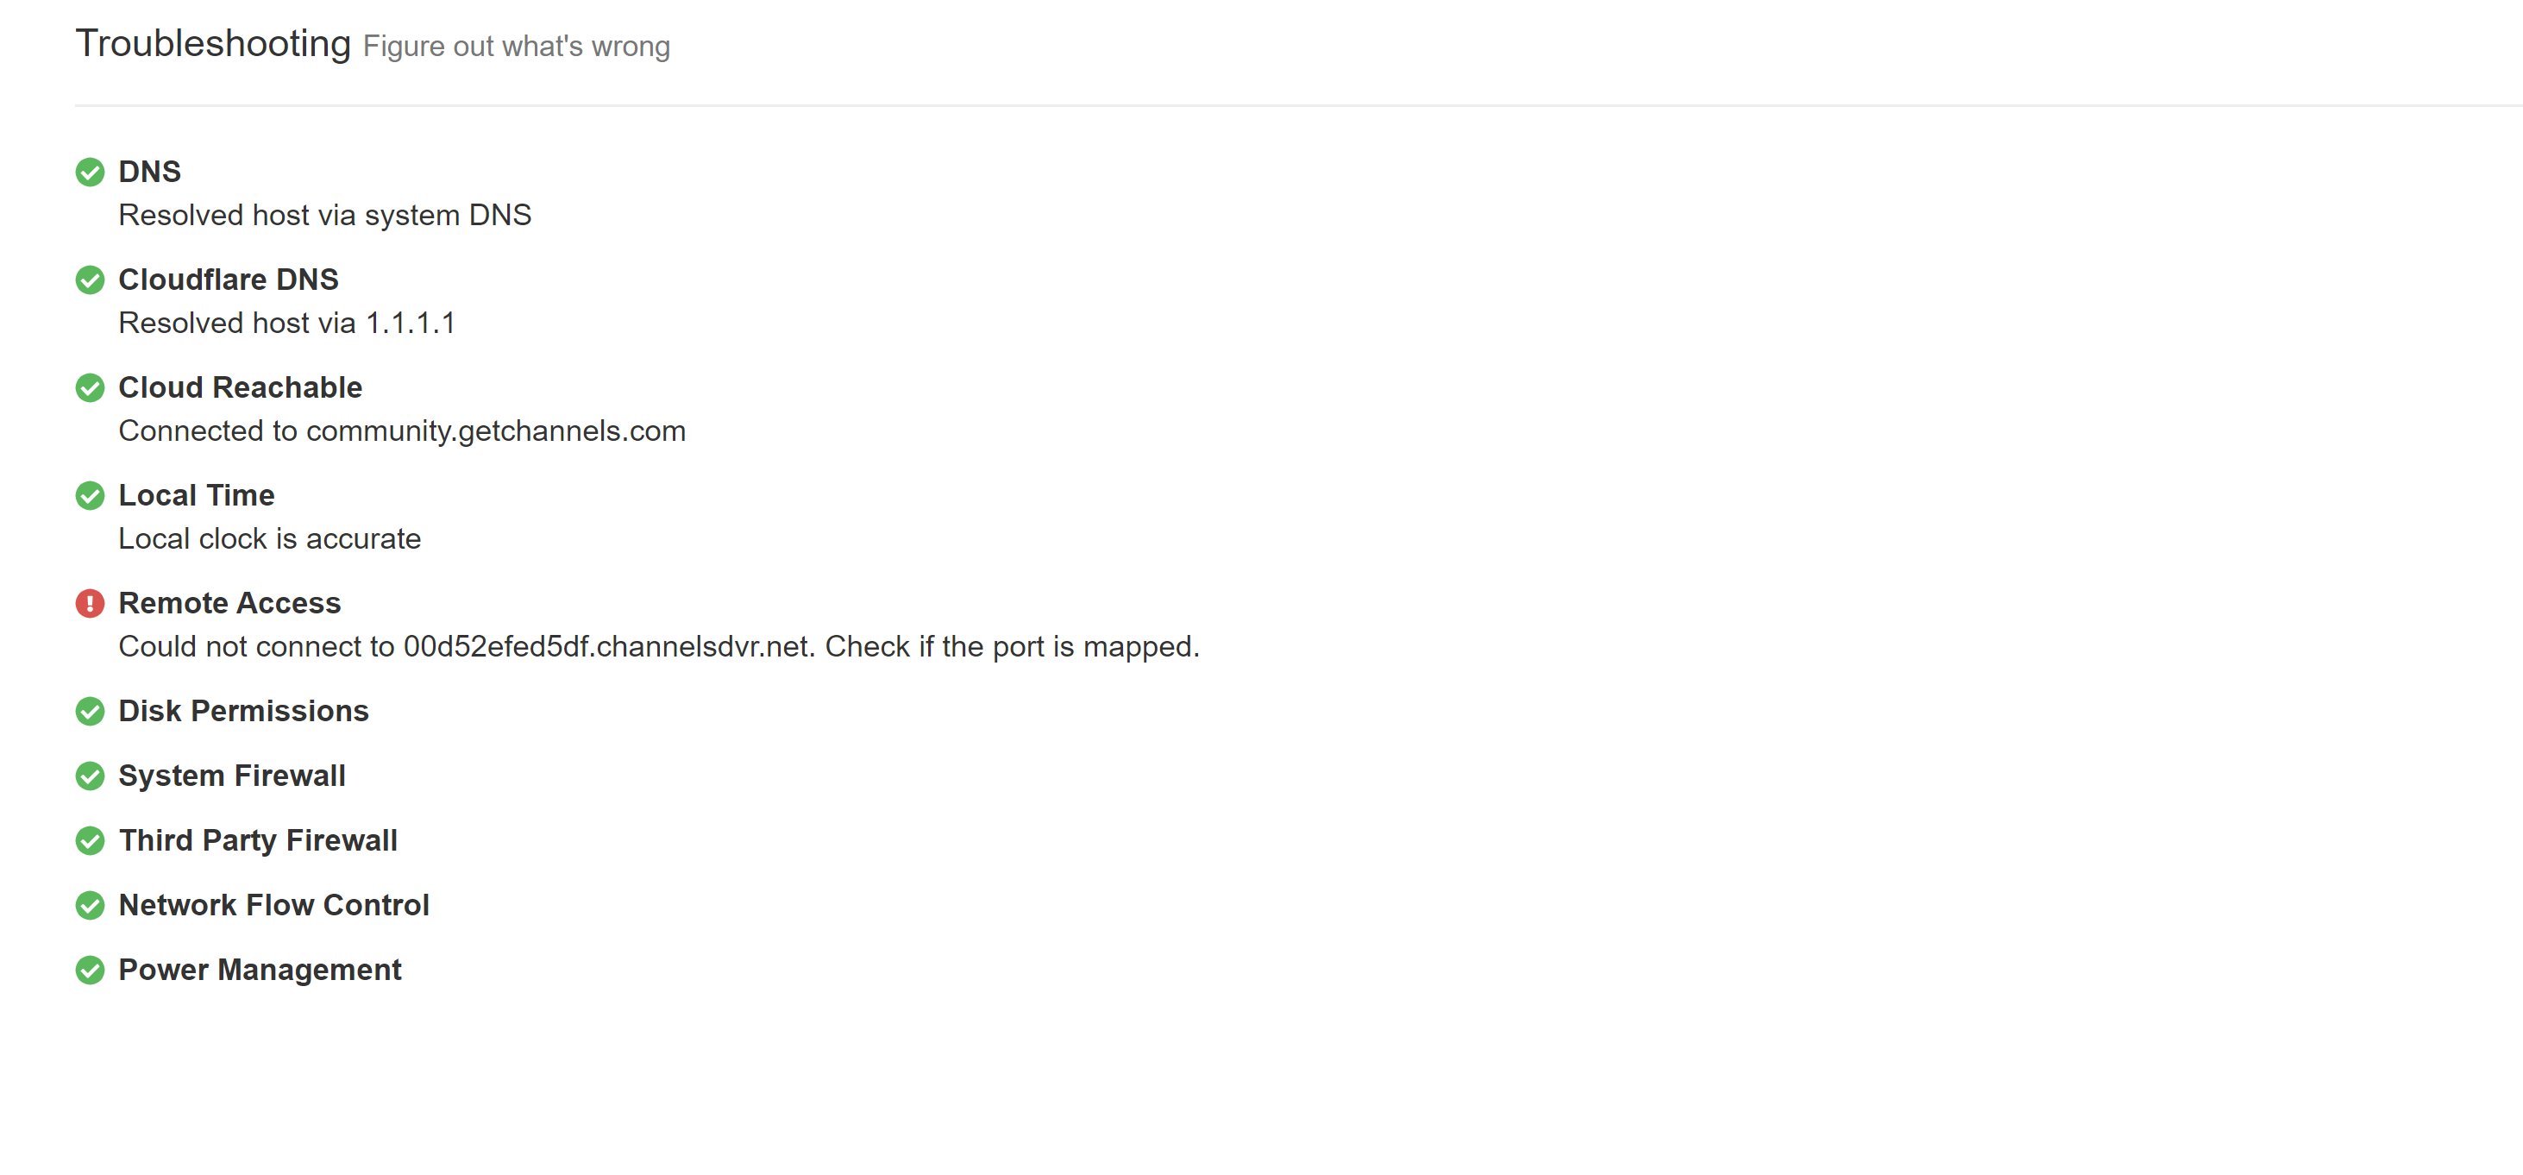The width and height of the screenshot is (2523, 1175).
Task: Click the Remote Access heading
Action: 229,603
